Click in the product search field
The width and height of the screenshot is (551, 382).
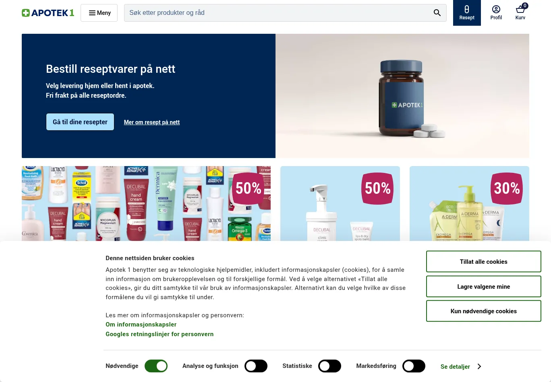pyautogui.click(x=278, y=13)
